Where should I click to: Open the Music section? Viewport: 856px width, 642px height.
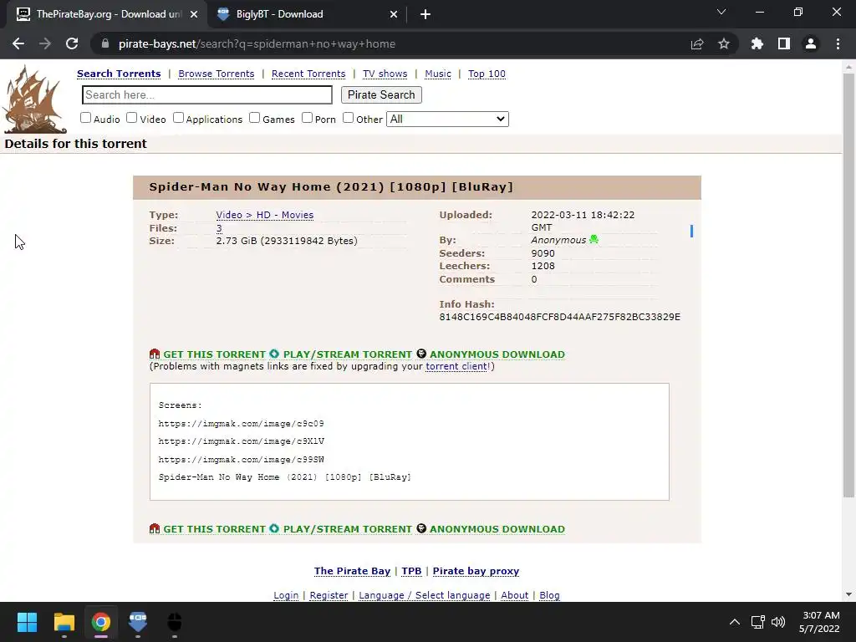click(438, 74)
